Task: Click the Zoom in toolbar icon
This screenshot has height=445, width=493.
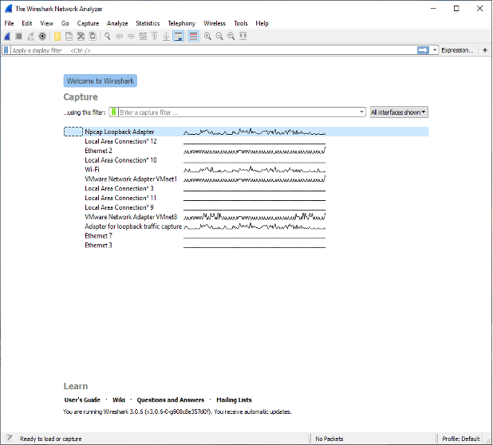Action: coord(207,37)
